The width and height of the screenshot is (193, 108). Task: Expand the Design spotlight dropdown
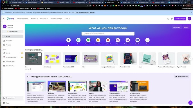[23, 19]
